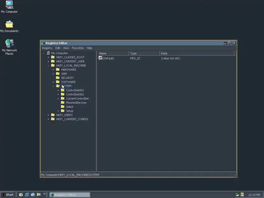
Task: Sort values by the Type column header
Action: pos(144,53)
